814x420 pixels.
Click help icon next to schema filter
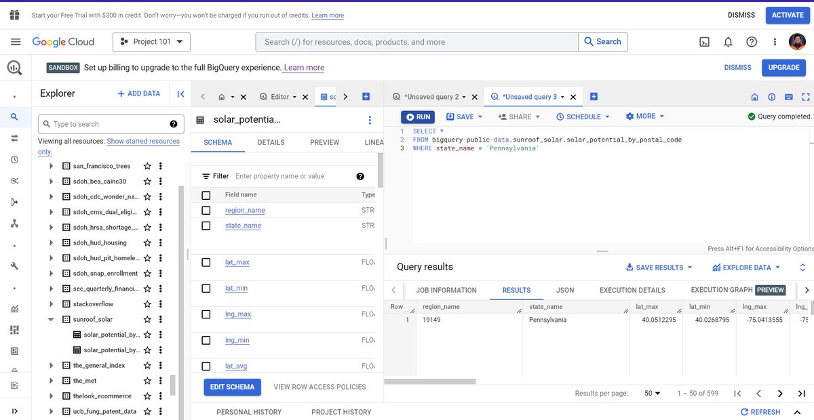point(360,176)
